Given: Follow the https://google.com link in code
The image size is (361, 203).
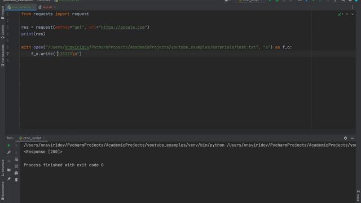Looking at the screenshot, I should coord(123,27).
